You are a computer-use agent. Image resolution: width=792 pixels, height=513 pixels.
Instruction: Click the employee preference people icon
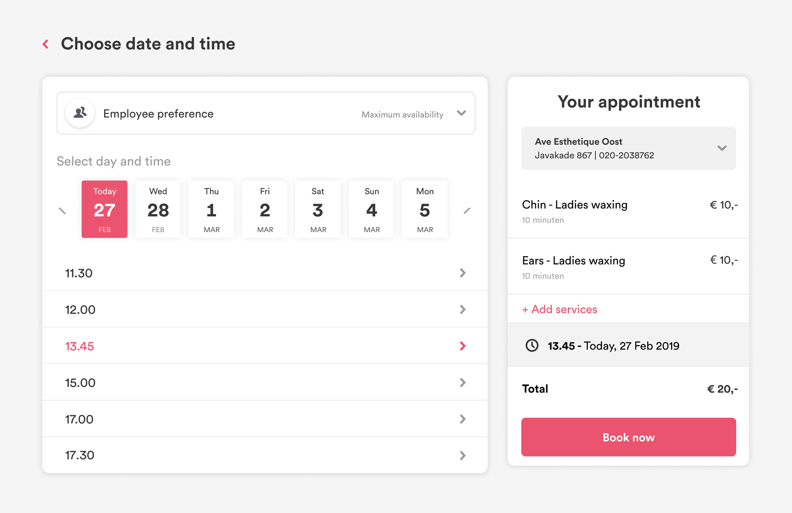click(80, 113)
